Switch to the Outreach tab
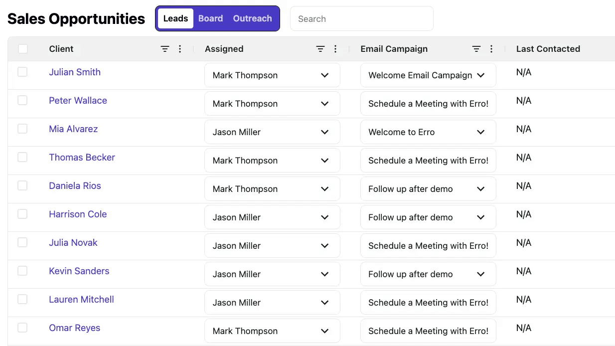615x346 pixels. point(253,18)
